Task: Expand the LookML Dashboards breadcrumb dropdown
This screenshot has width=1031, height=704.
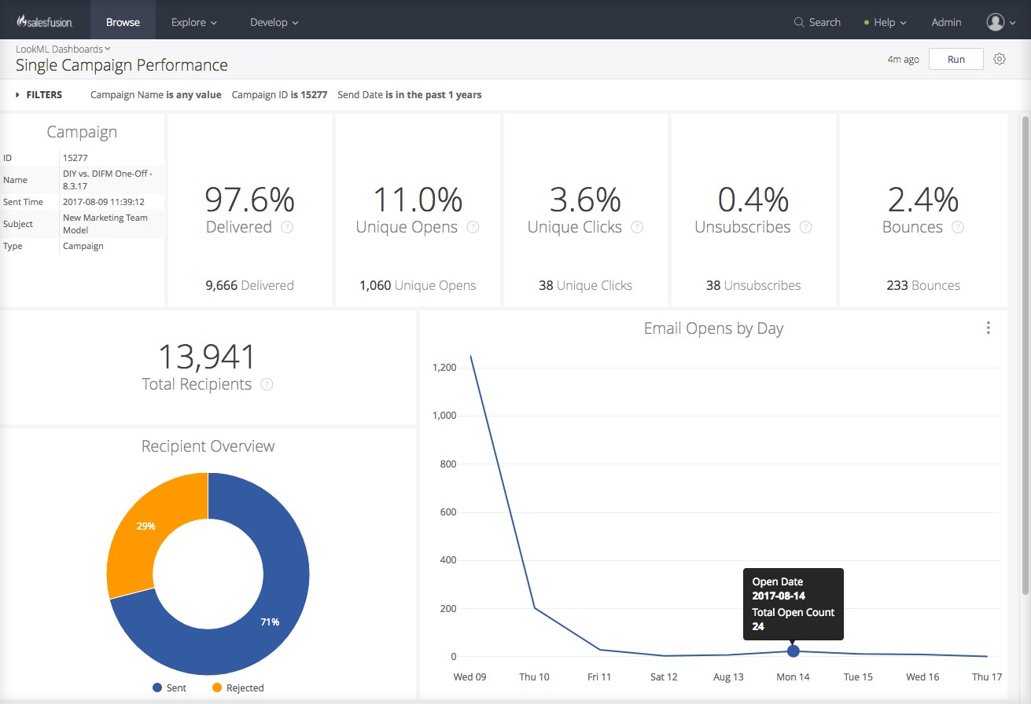Action: point(63,49)
